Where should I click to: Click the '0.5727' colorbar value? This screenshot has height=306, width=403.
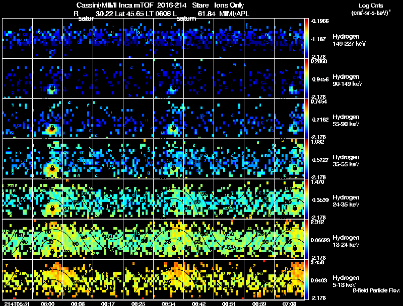pos(320,160)
